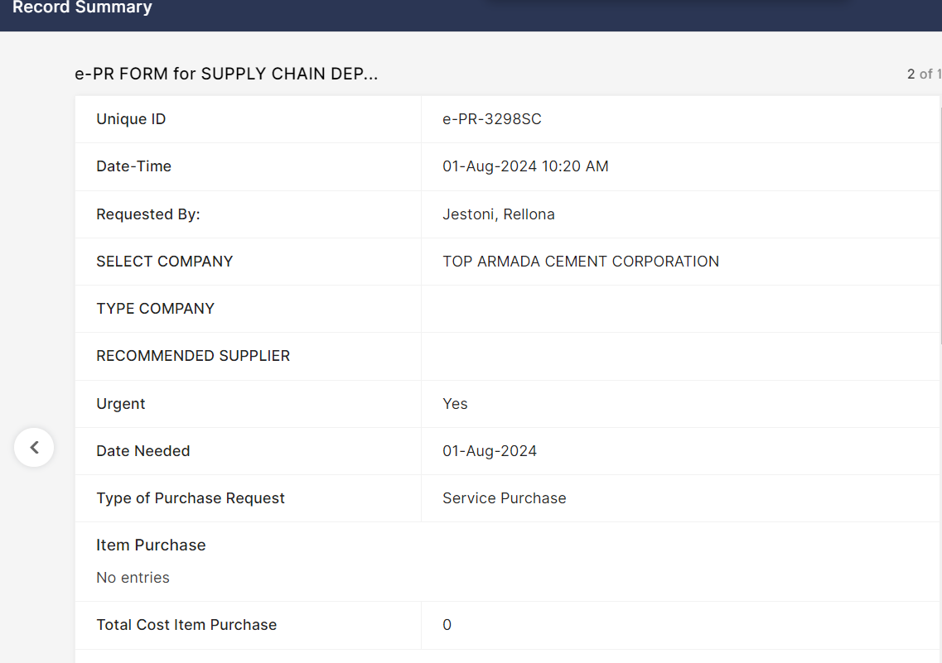
Task: Click the Total Cost Item Purchase value 0
Action: (x=447, y=625)
